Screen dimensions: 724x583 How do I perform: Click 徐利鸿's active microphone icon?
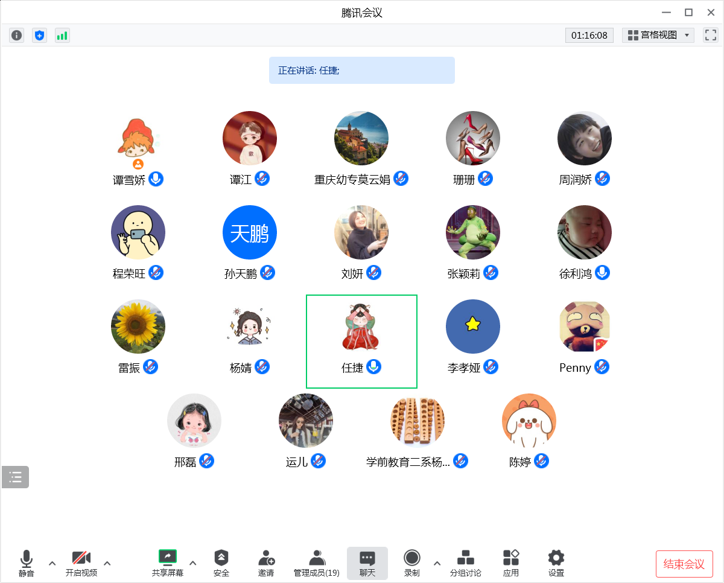(602, 273)
